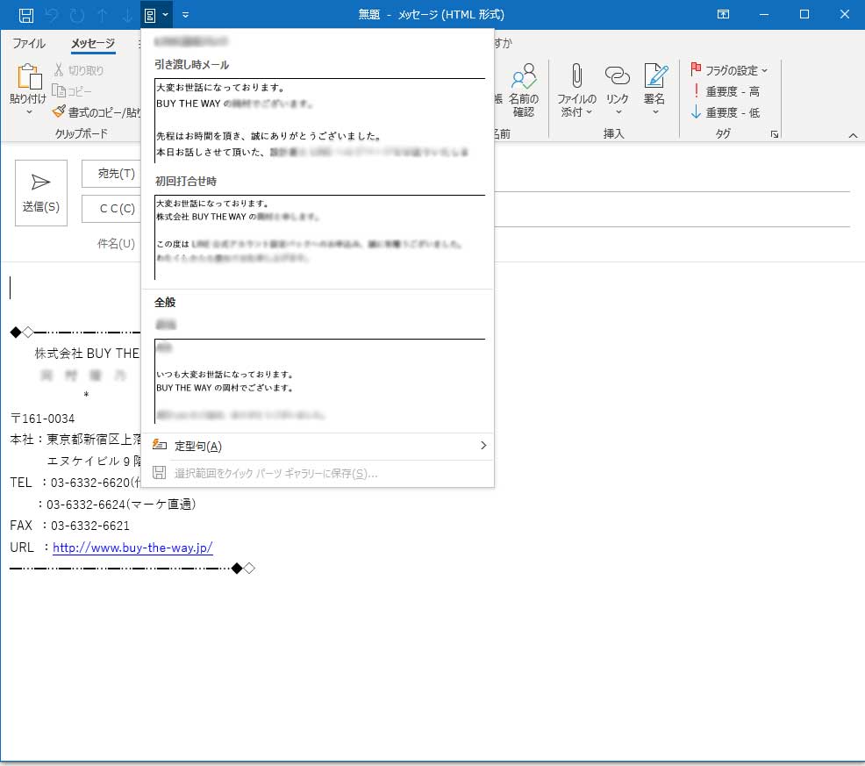Click the 送信(S) send button

tap(41, 193)
